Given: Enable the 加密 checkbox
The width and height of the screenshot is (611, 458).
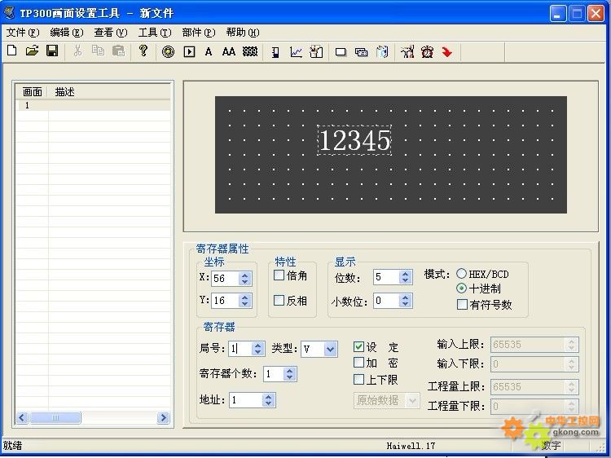Looking at the screenshot, I should coord(359,363).
